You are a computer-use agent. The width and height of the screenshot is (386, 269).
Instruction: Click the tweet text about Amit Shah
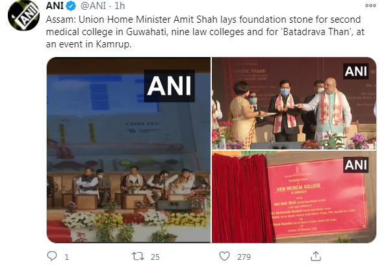(x=205, y=32)
